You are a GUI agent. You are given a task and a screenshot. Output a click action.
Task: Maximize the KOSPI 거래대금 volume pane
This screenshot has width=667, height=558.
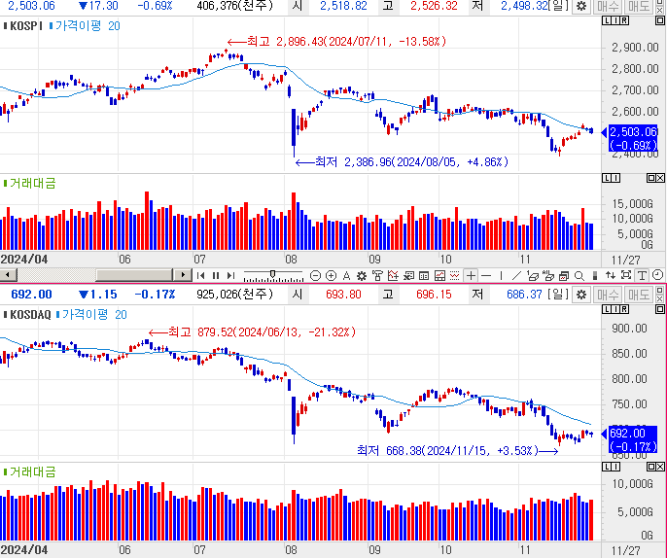click(x=650, y=178)
